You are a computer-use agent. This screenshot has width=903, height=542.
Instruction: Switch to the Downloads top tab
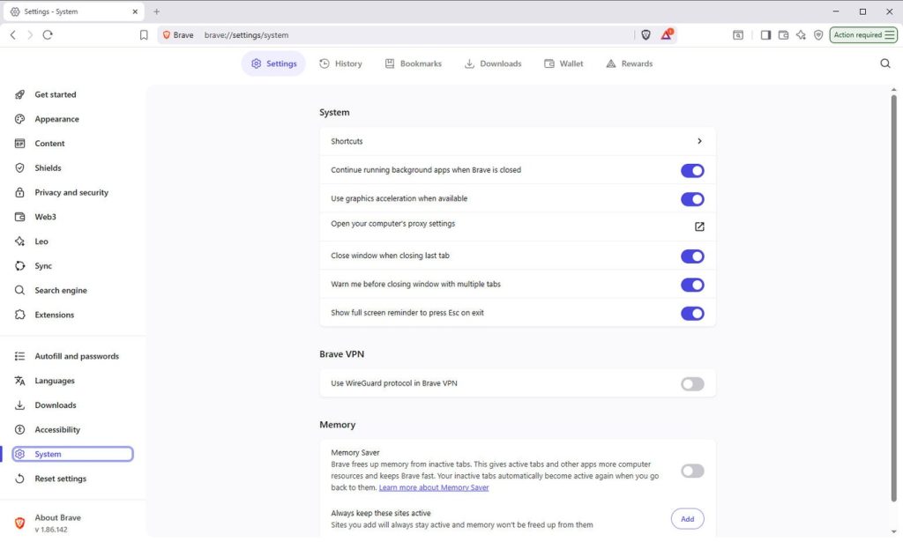click(x=493, y=63)
